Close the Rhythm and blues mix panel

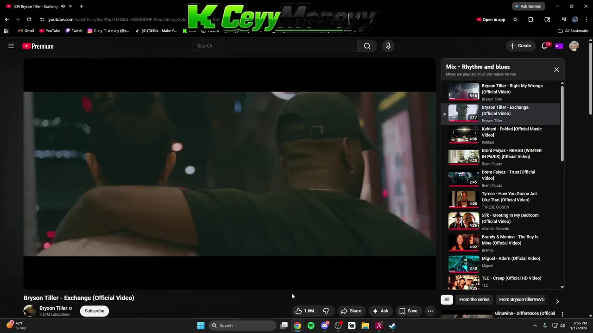556,70
